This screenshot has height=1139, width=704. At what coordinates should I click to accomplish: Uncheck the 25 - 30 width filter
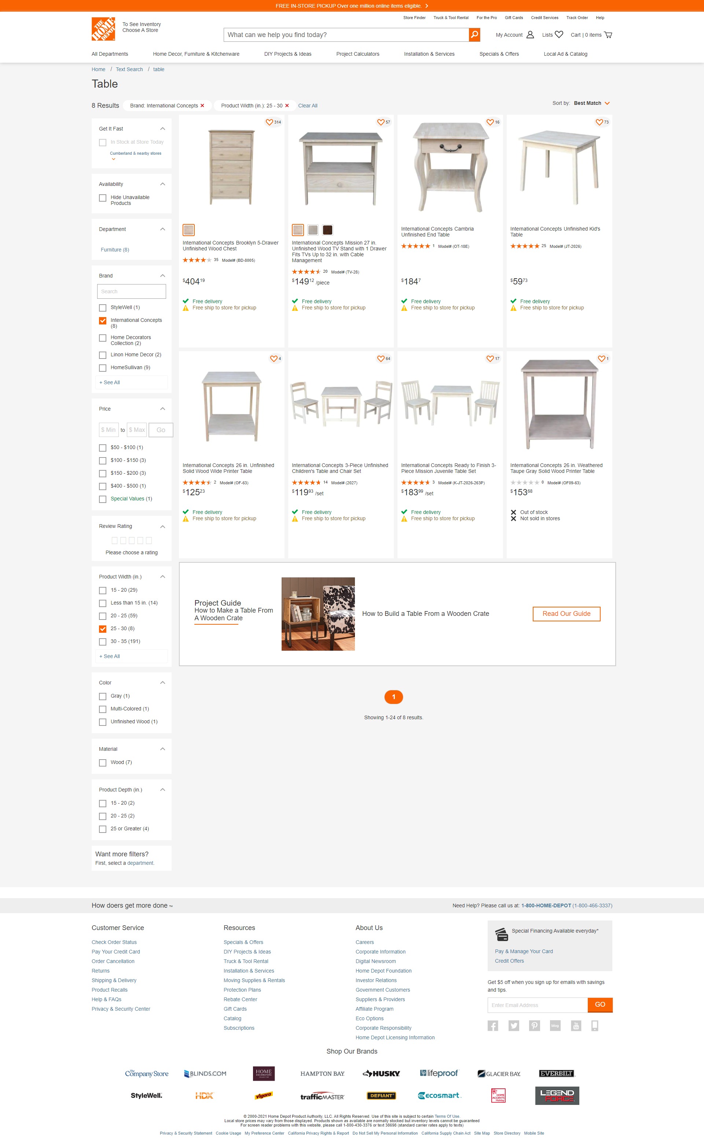click(103, 629)
